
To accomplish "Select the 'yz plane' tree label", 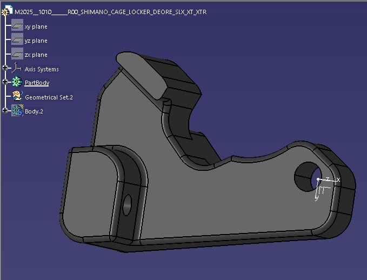I will pyautogui.click(x=36, y=41).
